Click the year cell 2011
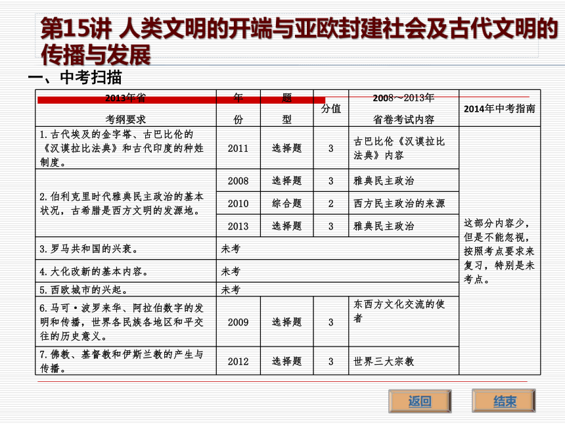 coord(238,148)
